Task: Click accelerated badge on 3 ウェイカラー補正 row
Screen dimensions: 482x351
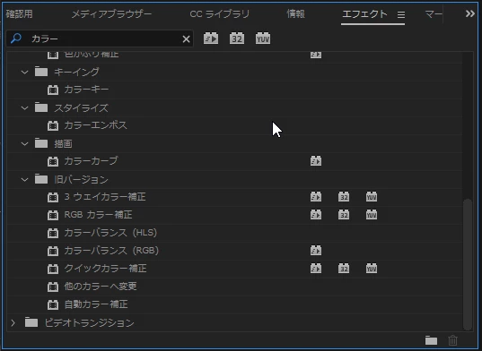Action: click(316, 197)
